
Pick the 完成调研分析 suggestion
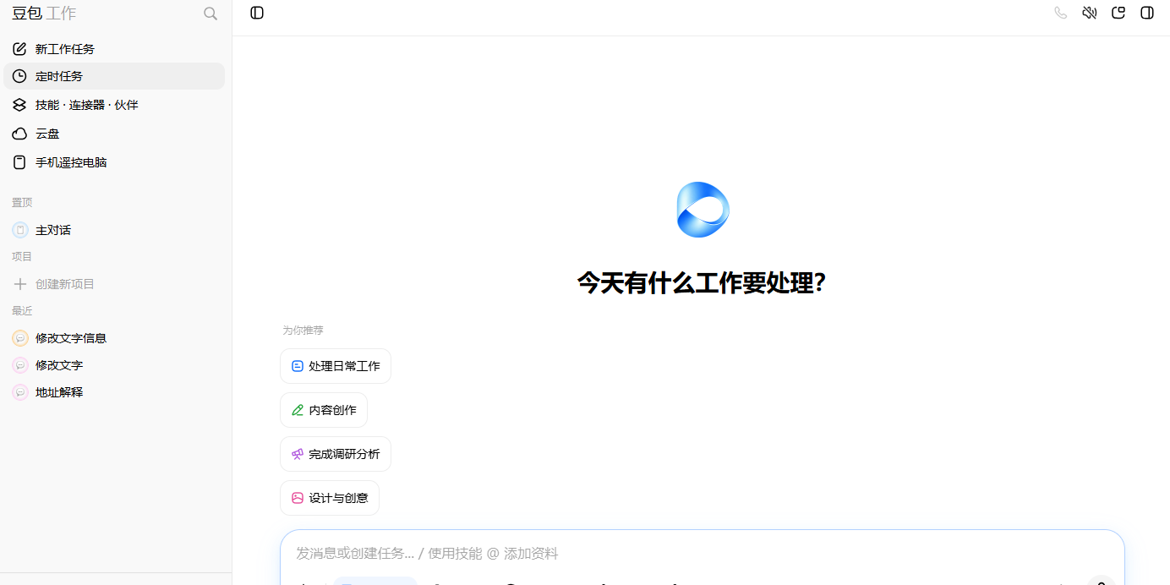(x=336, y=454)
